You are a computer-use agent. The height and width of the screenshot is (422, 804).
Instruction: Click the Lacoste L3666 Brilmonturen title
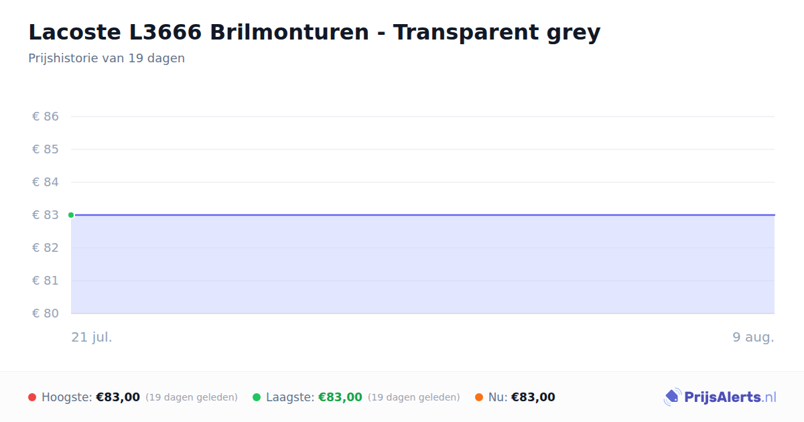[x=314, y=32]
